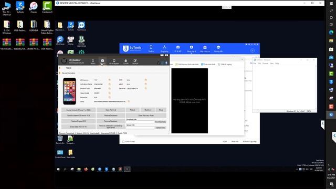Copy the UDID value
The image size is (336, 189).
tap(129, 101)
